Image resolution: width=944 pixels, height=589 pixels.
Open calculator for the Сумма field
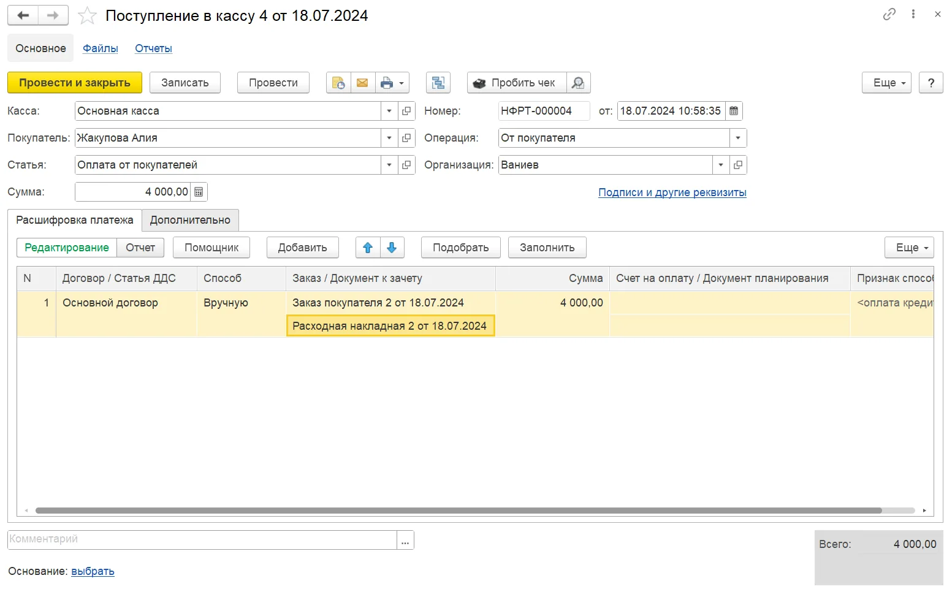pyautogui.click(x=199, y=192)
